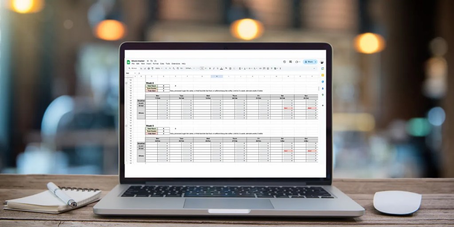Open the zoom 100% dropdown
The image size is (454, 227).
[159, 68]
